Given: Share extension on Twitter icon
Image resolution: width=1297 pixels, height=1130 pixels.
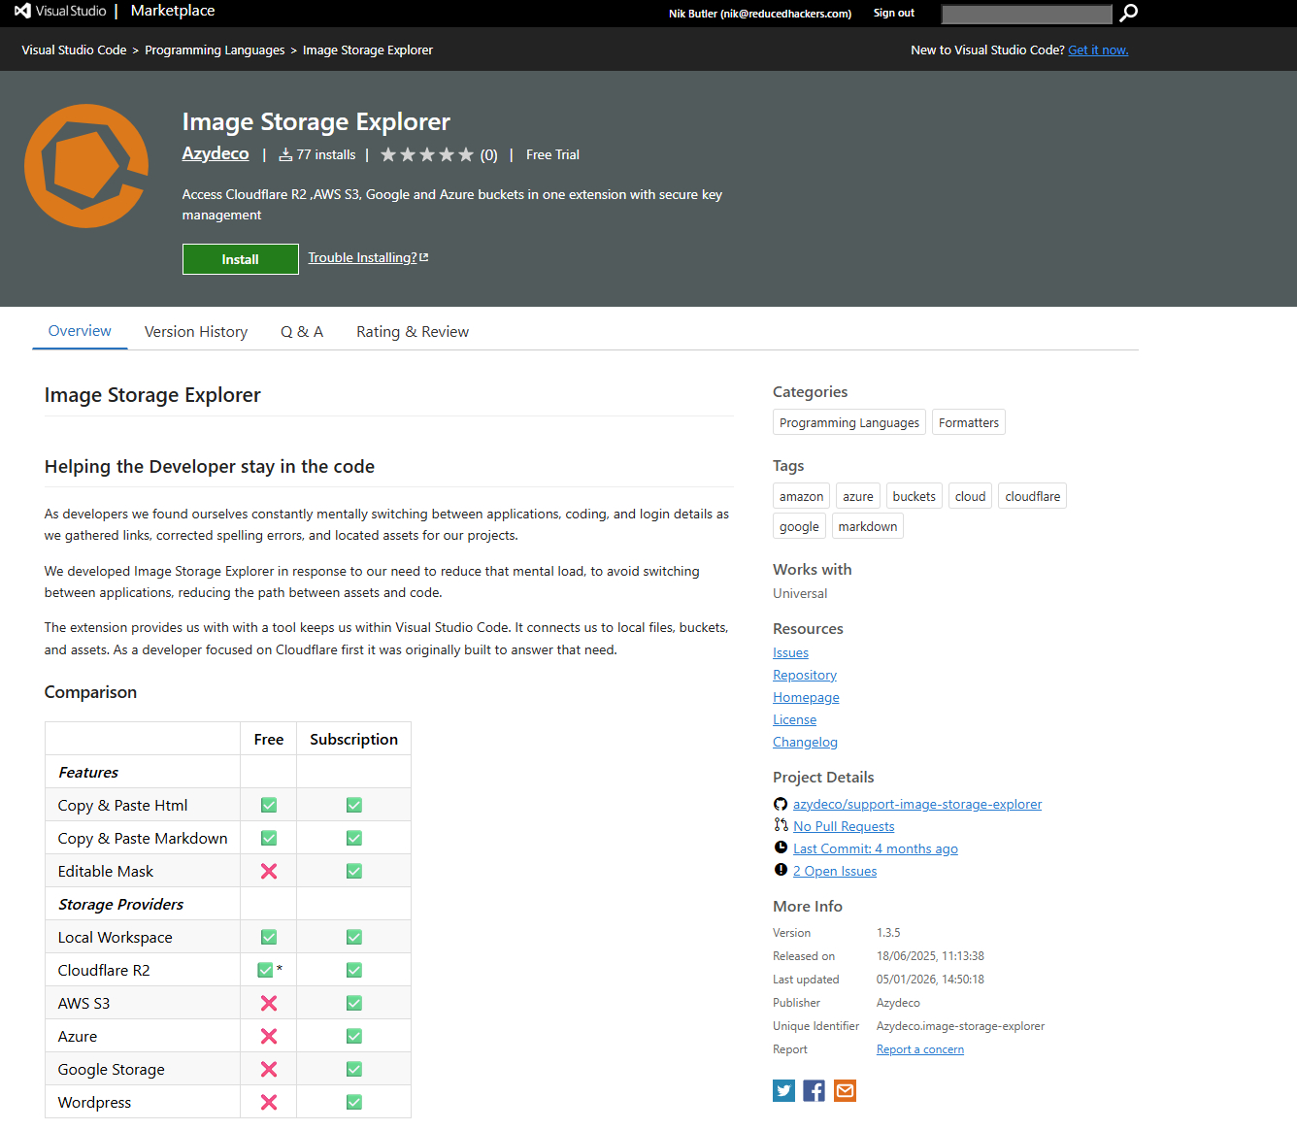Looking at the screenshot, I should 783,1090.
